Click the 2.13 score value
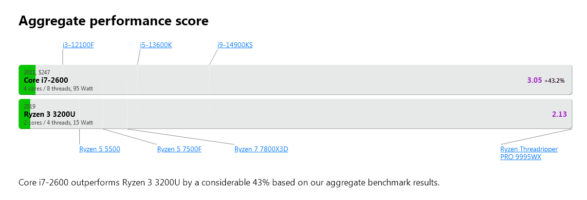Image resolution: width=587 pixels, height=200 pixels. coord(559,114)
